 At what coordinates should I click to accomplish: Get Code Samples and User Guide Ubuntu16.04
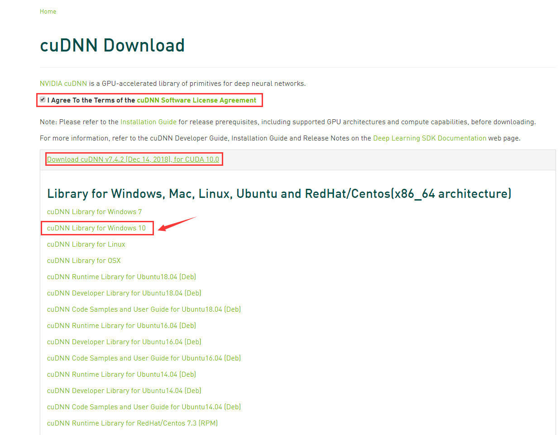[144, 358]
